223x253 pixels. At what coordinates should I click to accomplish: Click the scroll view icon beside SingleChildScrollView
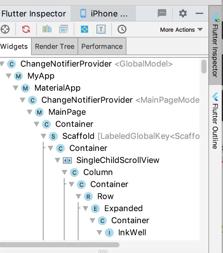click(x=67, y=160)
